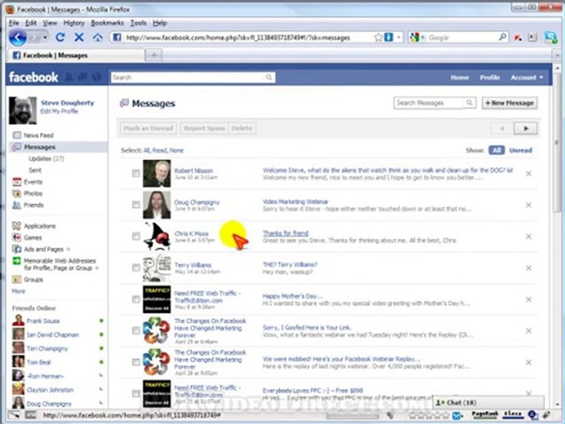The image size is (565, 424).
Task: Click the Firefox back arrow button
Action: click(x=17, y=37)
